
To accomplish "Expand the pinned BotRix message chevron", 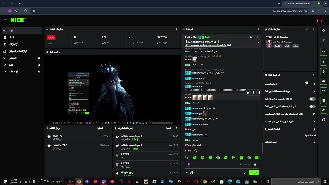I will (x=258, y=43).
